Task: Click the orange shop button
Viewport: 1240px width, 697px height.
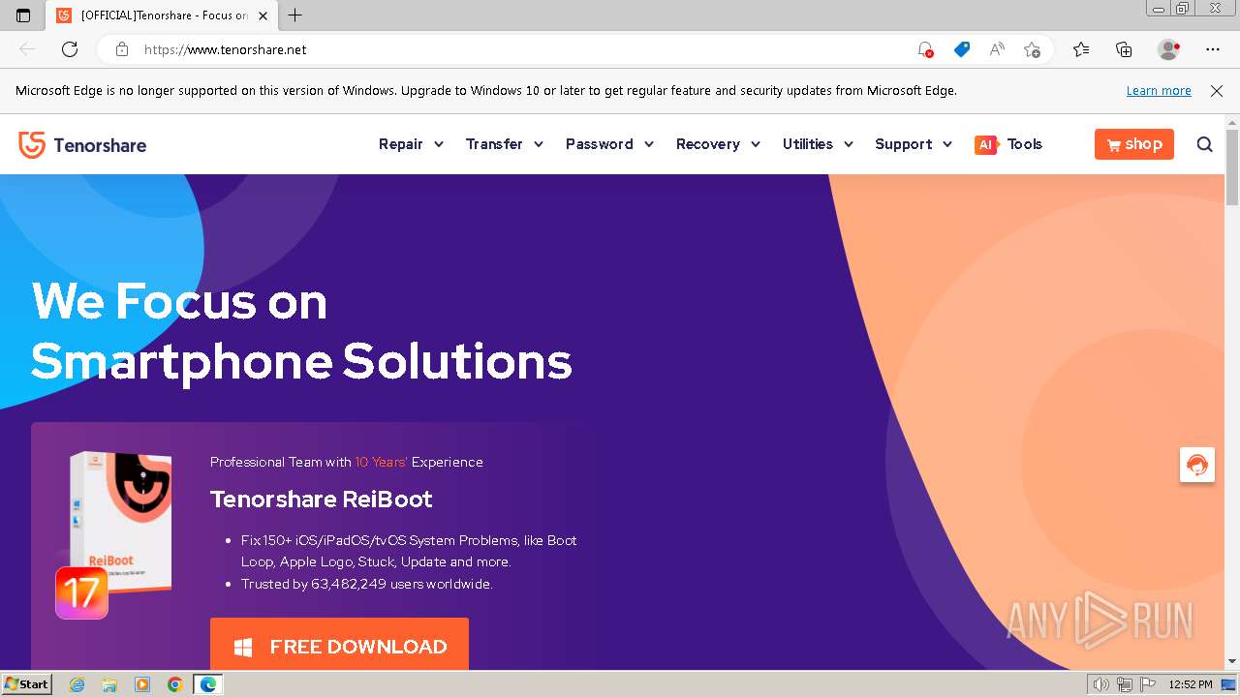Action: pos(1134,144)
